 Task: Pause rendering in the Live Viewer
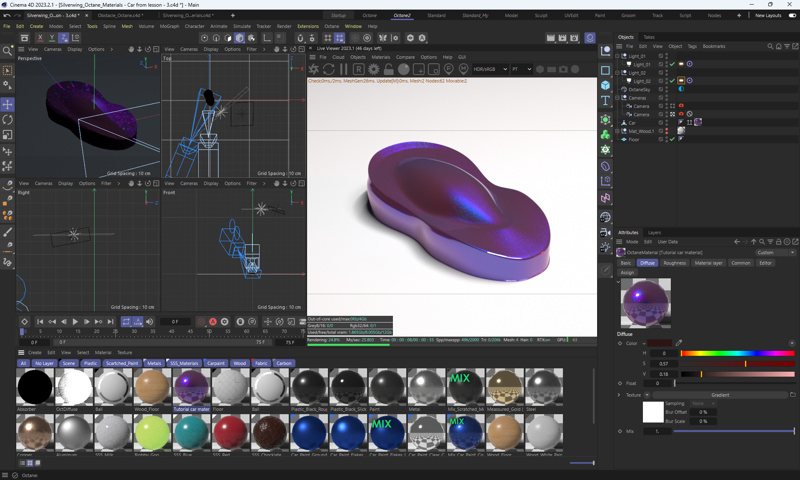click(344, 69)
